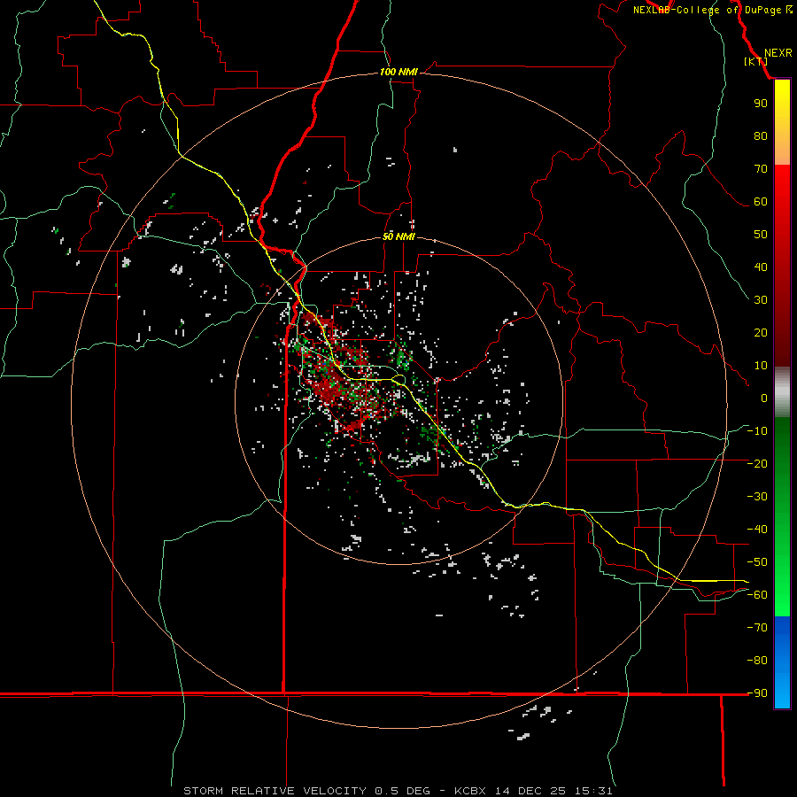Click the Storm Relative Velocity caption text

(398, 791)
